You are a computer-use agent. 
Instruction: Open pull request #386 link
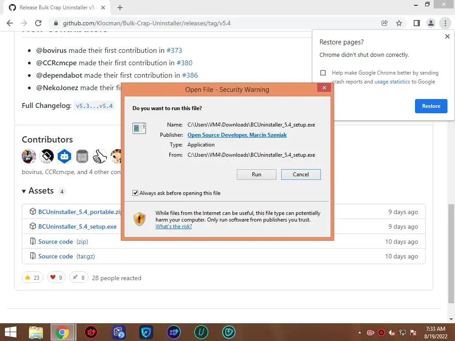pos(190,75)
